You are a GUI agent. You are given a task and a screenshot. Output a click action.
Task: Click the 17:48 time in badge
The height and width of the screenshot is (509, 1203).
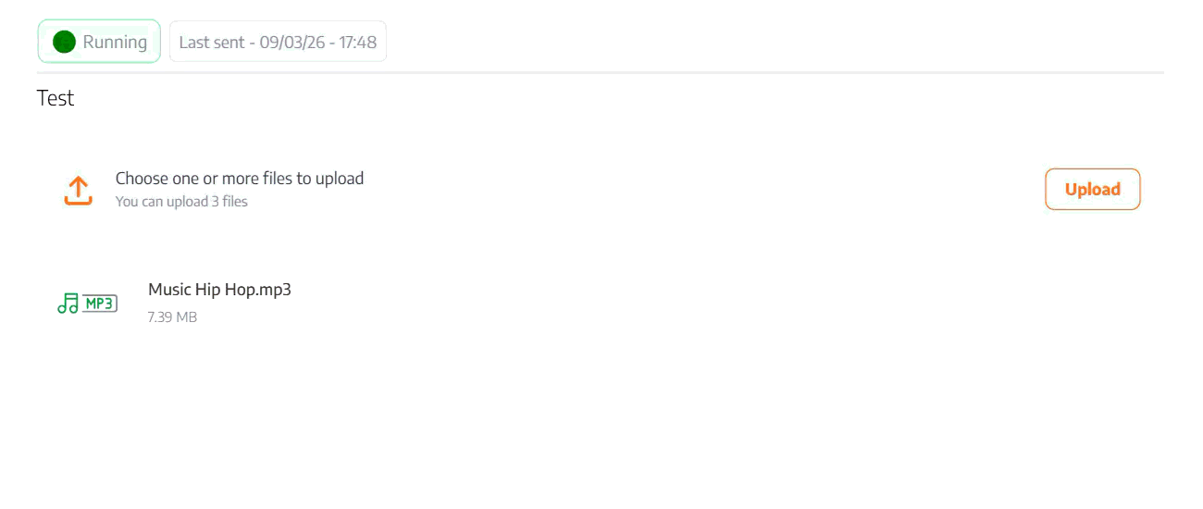[358, 43]
